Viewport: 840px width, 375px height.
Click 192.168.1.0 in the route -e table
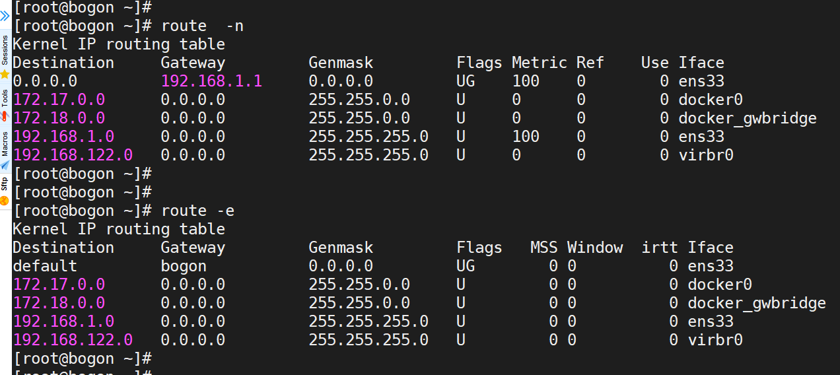[63, 322]
